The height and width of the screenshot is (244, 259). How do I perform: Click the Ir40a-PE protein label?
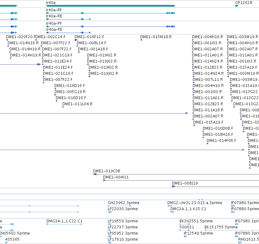(x=54, y=30)
